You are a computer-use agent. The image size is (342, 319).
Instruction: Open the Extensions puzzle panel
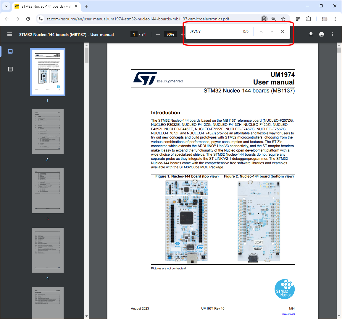pyautogui.click(x=309, y=19)
